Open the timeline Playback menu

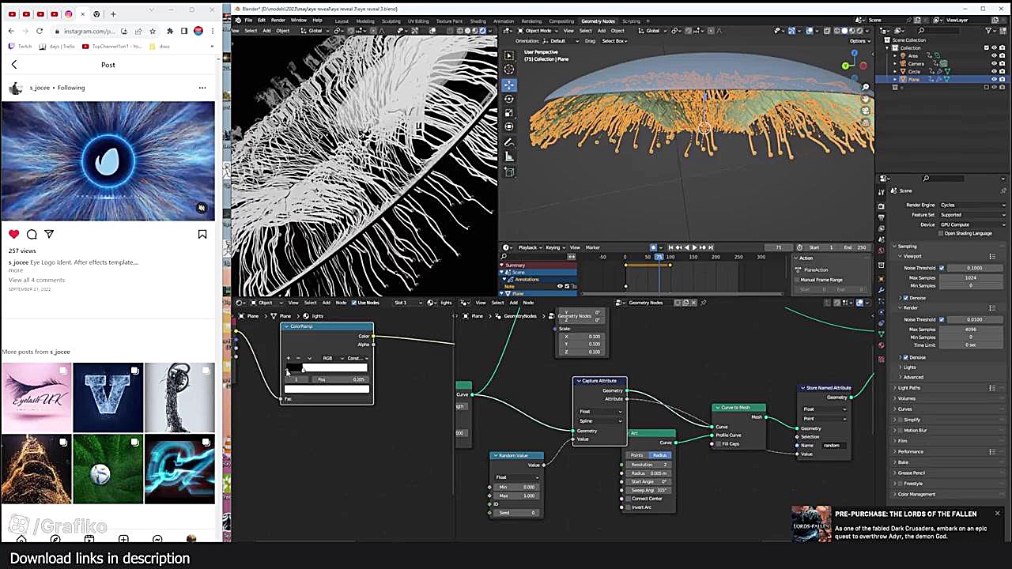[x=529, y=247]
